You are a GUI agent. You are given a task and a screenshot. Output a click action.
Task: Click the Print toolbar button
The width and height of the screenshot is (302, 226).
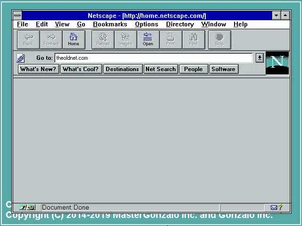pos(171,40)
